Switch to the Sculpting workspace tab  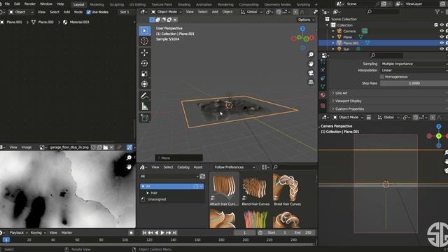[x=117, y=5]
